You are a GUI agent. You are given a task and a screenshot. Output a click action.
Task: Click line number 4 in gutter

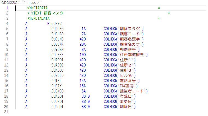point(7,24)
